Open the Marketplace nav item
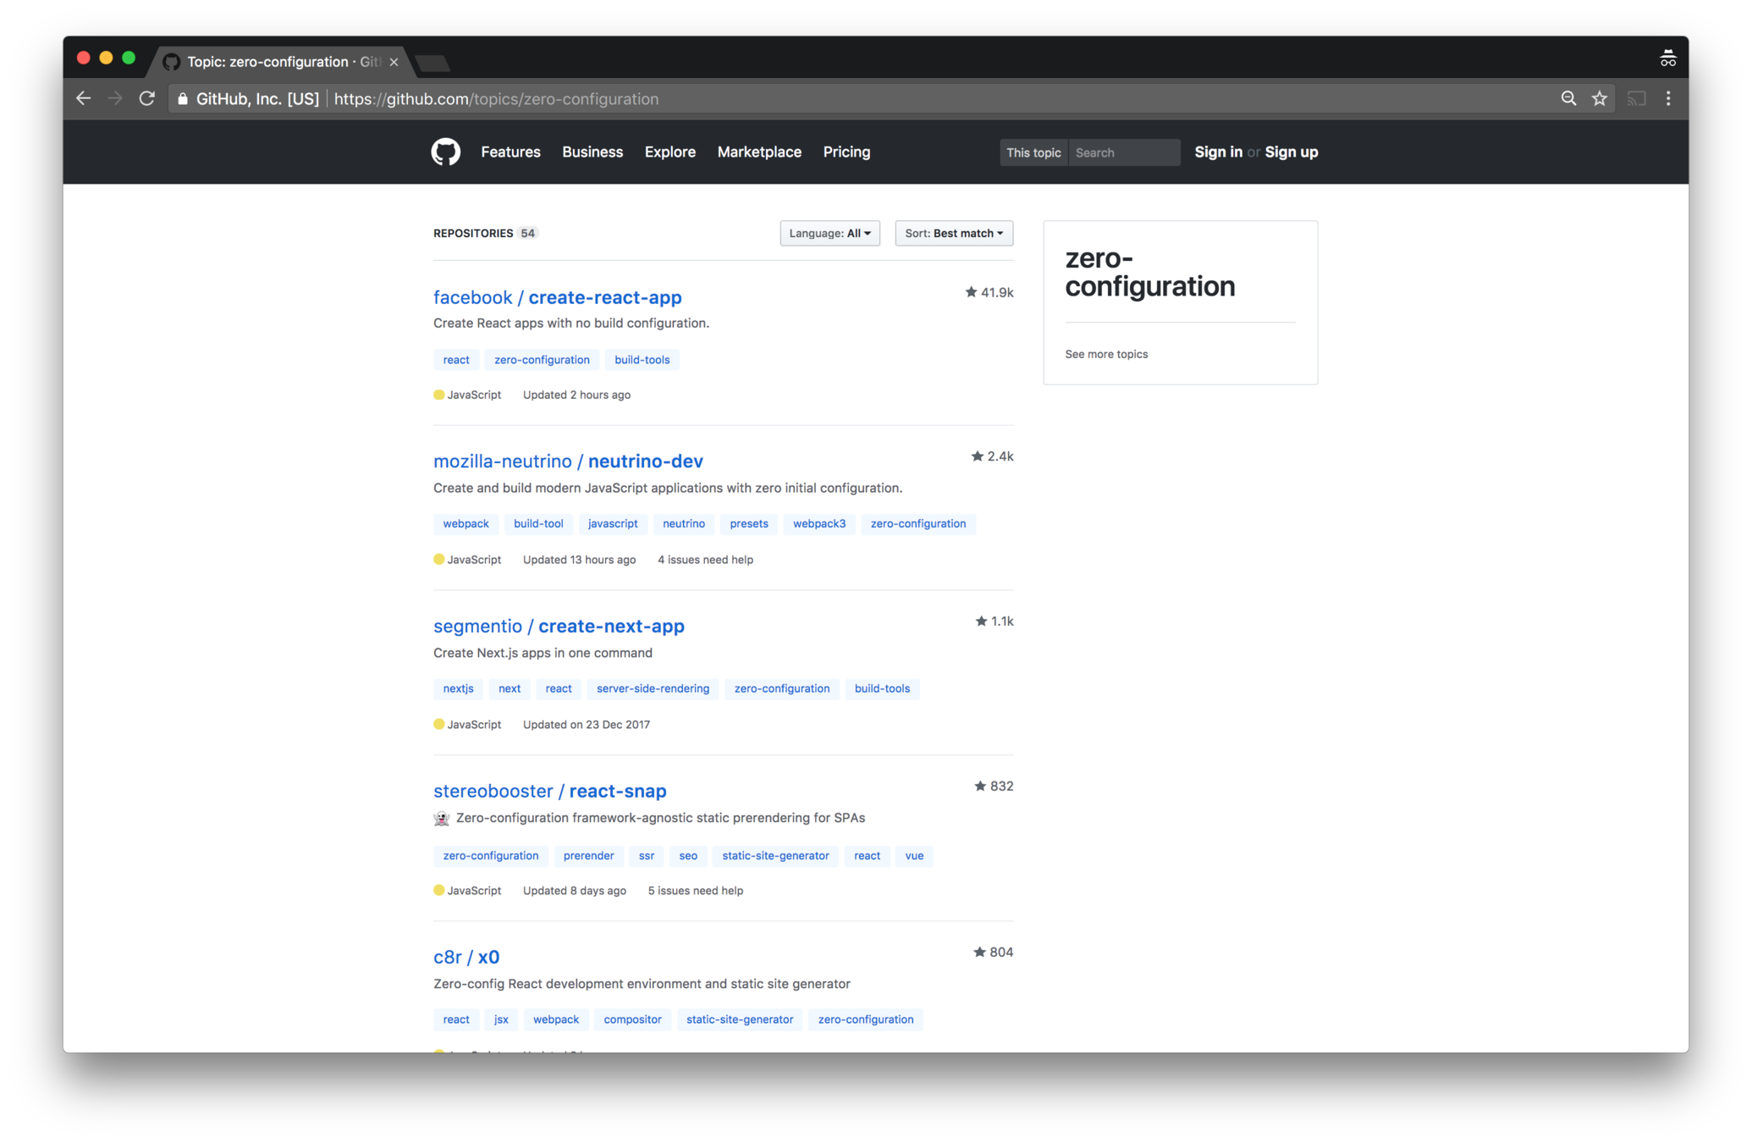The image size is (1752, 1143). coord(758,152)
